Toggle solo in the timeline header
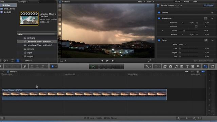 coord(198,72)
